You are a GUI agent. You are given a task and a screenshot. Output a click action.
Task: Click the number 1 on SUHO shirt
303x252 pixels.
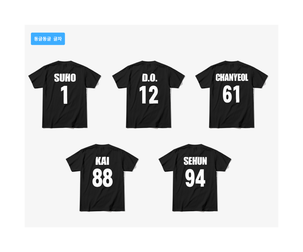click(64, 95)
